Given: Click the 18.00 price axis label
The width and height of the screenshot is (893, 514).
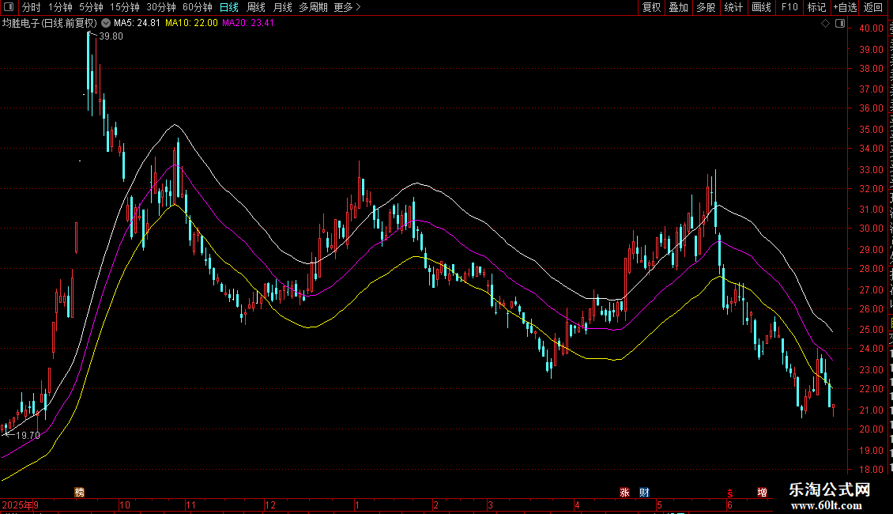Looking at the screenshot, I should point(872,470).
